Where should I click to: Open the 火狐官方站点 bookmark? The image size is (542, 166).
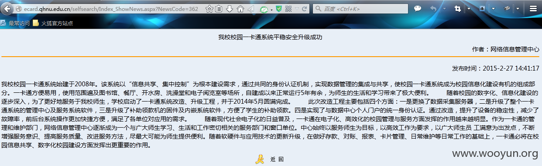[53, 23]
